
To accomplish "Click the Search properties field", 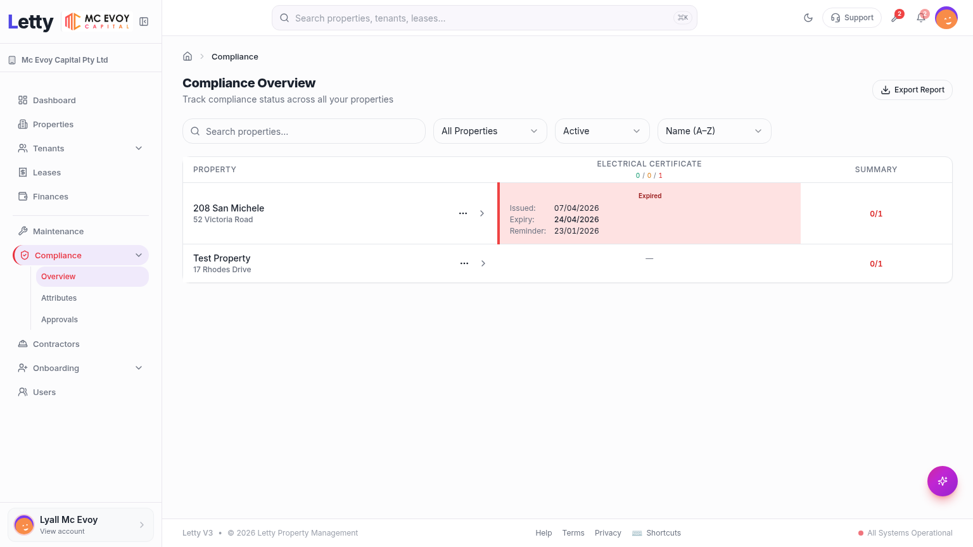I will point(304,131).
